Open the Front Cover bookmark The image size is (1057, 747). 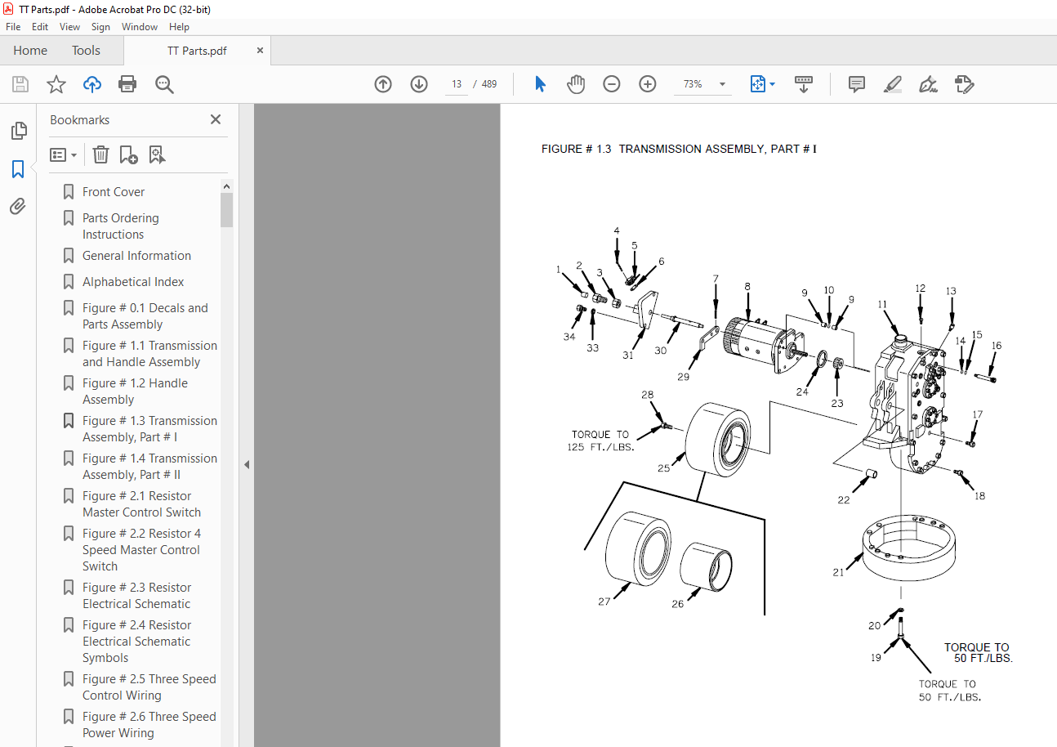click(x=114, y=192)
